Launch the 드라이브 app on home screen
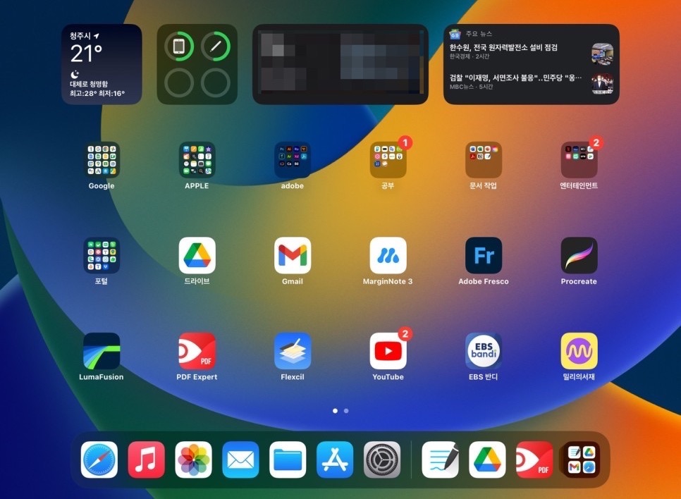 tap(197, 255)
